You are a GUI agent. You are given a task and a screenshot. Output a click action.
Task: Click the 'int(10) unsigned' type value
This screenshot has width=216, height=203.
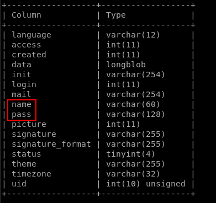[146, 184]
